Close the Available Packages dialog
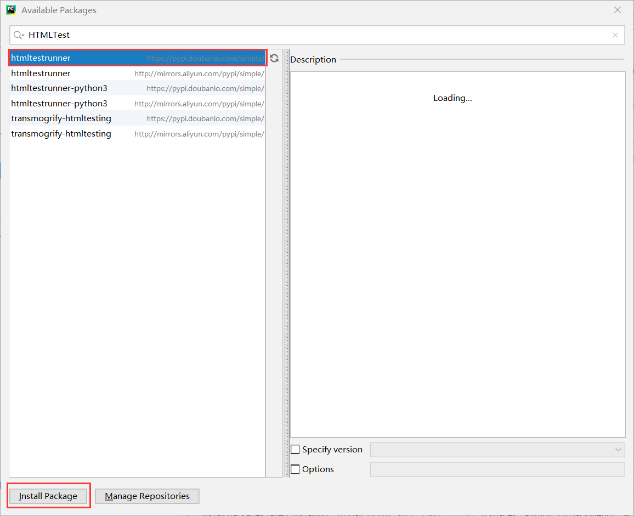 tap(618, 10)
